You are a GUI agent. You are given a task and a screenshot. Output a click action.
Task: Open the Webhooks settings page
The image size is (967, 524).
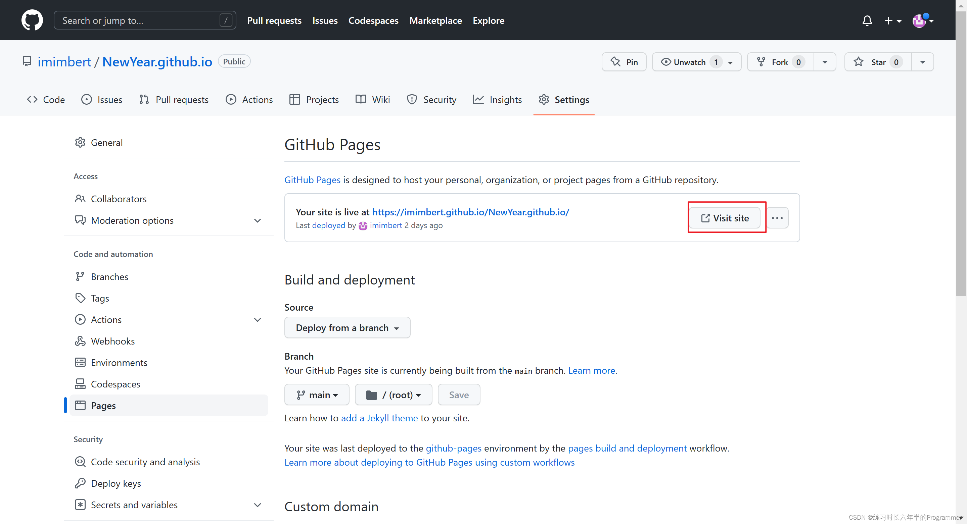112,341
